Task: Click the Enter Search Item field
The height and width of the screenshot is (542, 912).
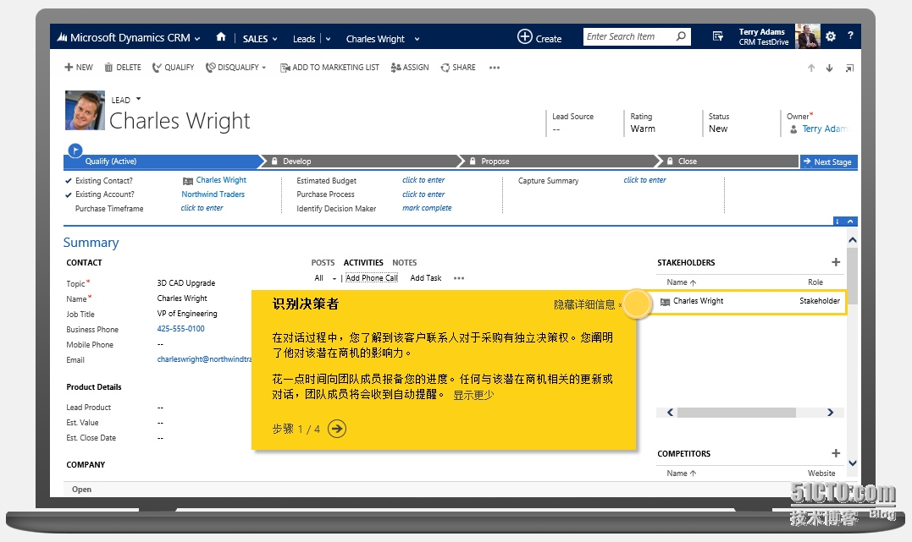Action: [x=628, y=36]
